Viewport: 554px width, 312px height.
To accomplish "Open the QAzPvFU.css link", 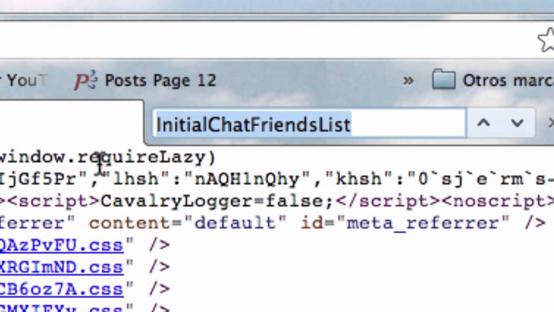I will click(x=61, y=245).
